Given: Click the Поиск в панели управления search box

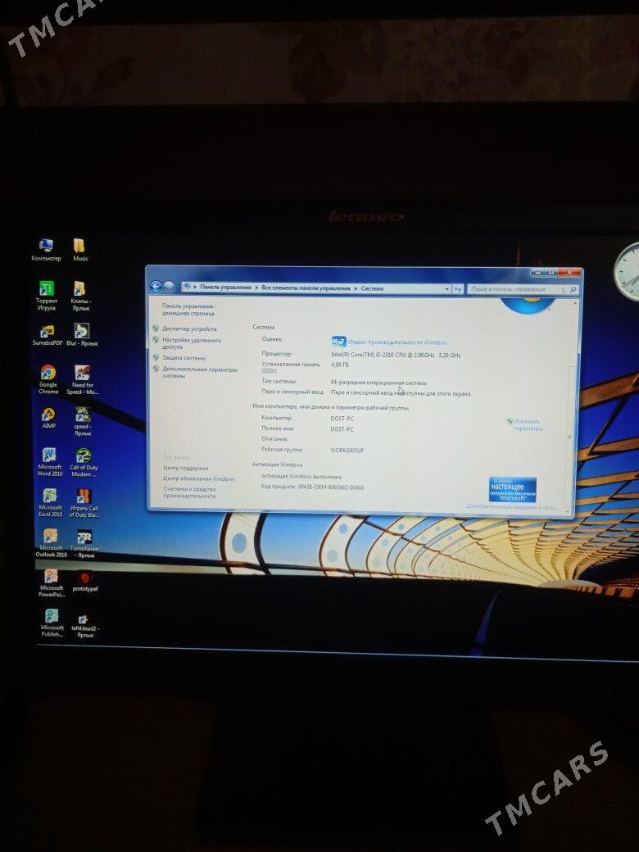Looking at the screenshot, I should click(x=519, y=289).
